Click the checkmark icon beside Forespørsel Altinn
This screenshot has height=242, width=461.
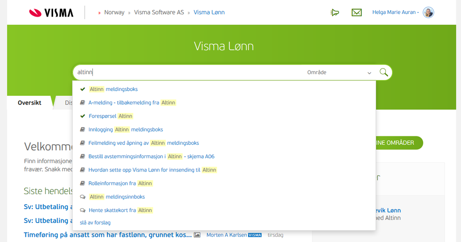[x=83, y=116]
